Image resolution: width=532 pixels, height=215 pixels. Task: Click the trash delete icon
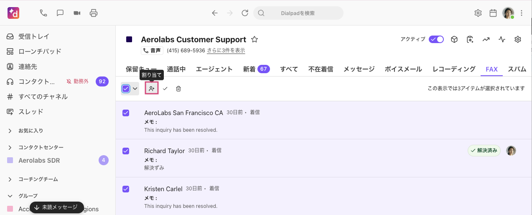[x=178, y=88]
